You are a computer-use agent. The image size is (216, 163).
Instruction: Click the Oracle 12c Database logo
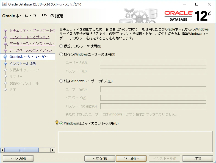pyautogui.click(x=188, y=16)
